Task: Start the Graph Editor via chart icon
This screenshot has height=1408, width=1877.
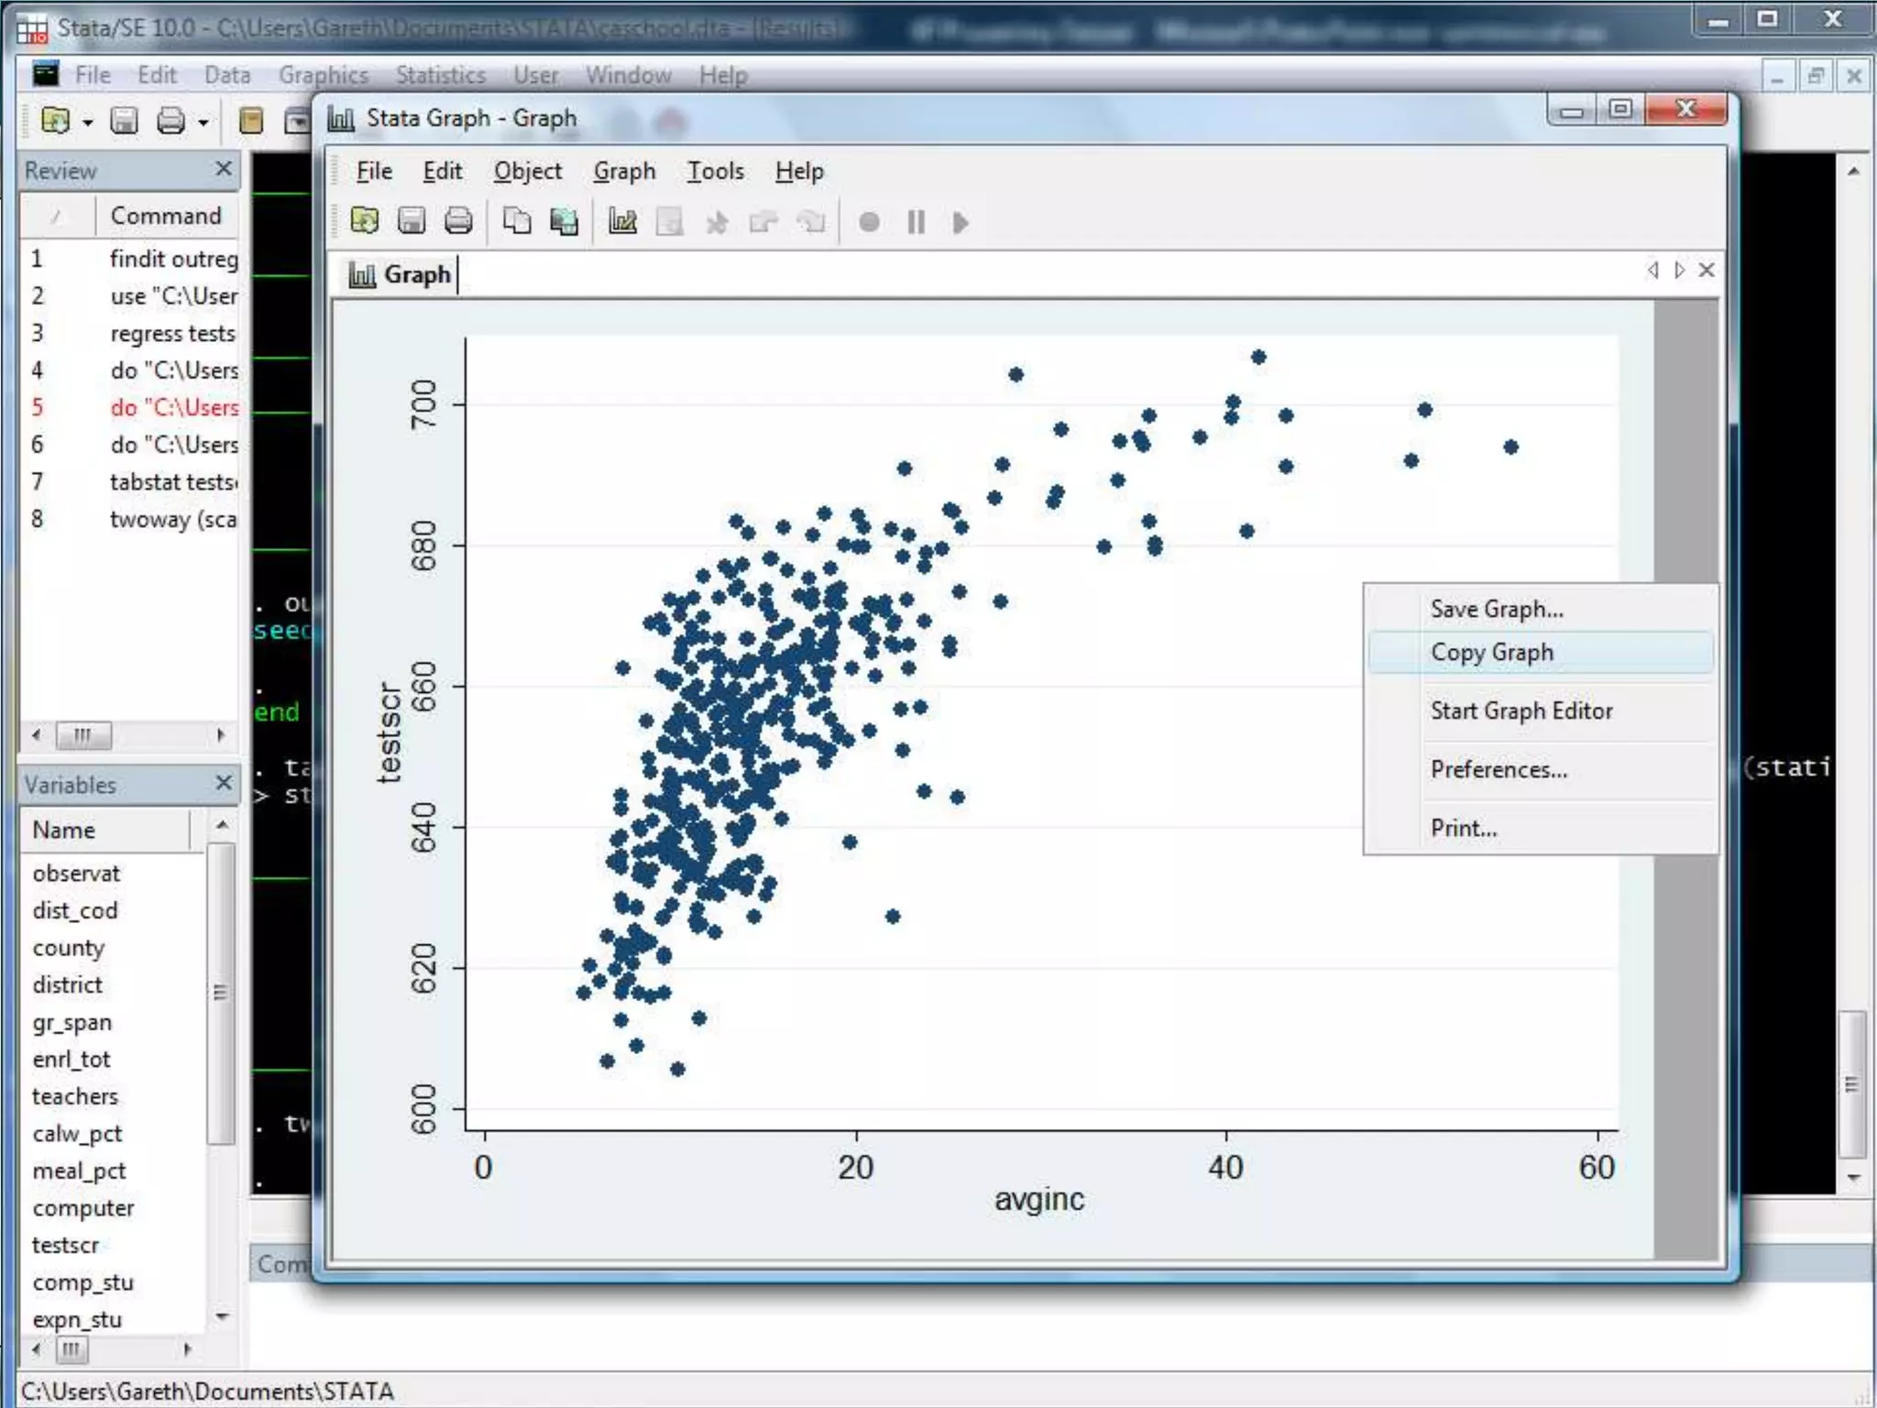Action: [622, 222]
